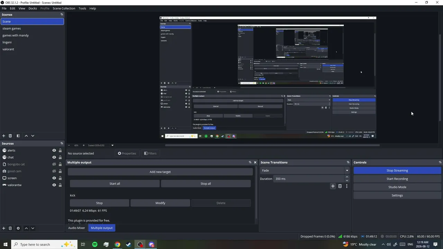Click Start Recording in Controls
The width and height of the screenshot is (443, 249).
click(397, 179)
